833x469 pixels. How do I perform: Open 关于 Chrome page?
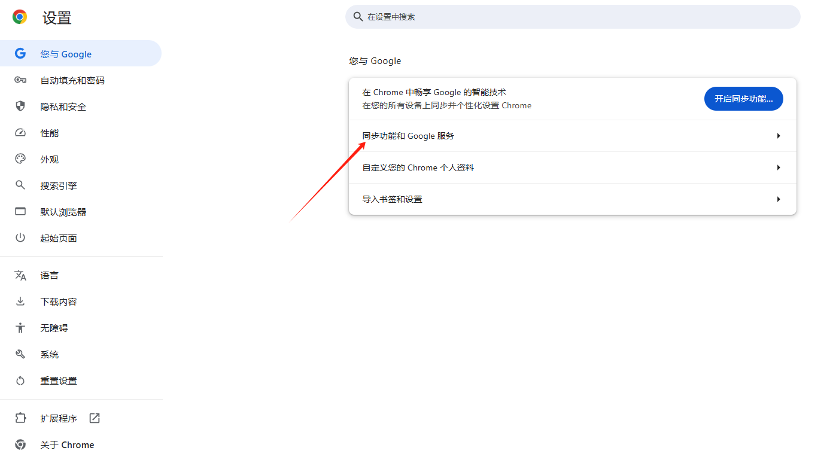point(81,444)
